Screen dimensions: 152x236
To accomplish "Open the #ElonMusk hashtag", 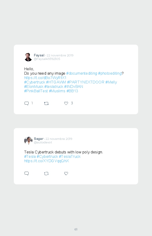I will click(x=34, y=86).
